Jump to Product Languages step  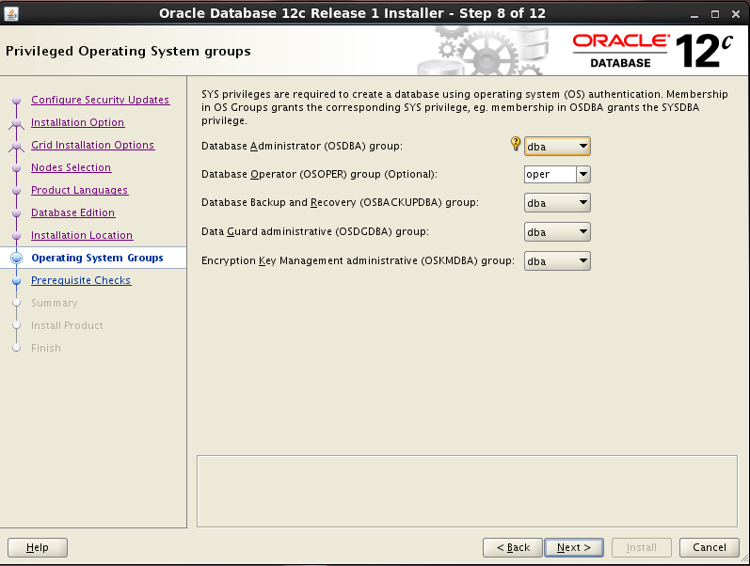(x=79, y=190)
